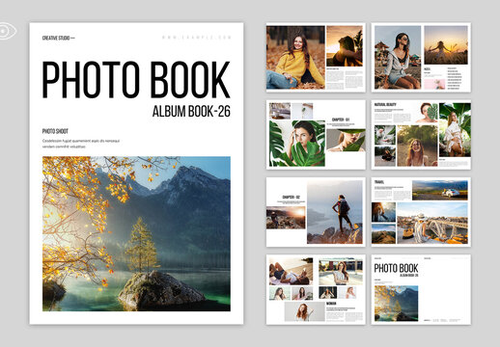Select the girl dancing in sunset field photo
The width and height of the screenshot is (500, 347).
coord(446,45)
